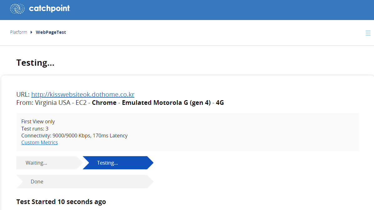
Task: Click the Catchpoint dotted globe logo
Action: click(x=17, y=9)
